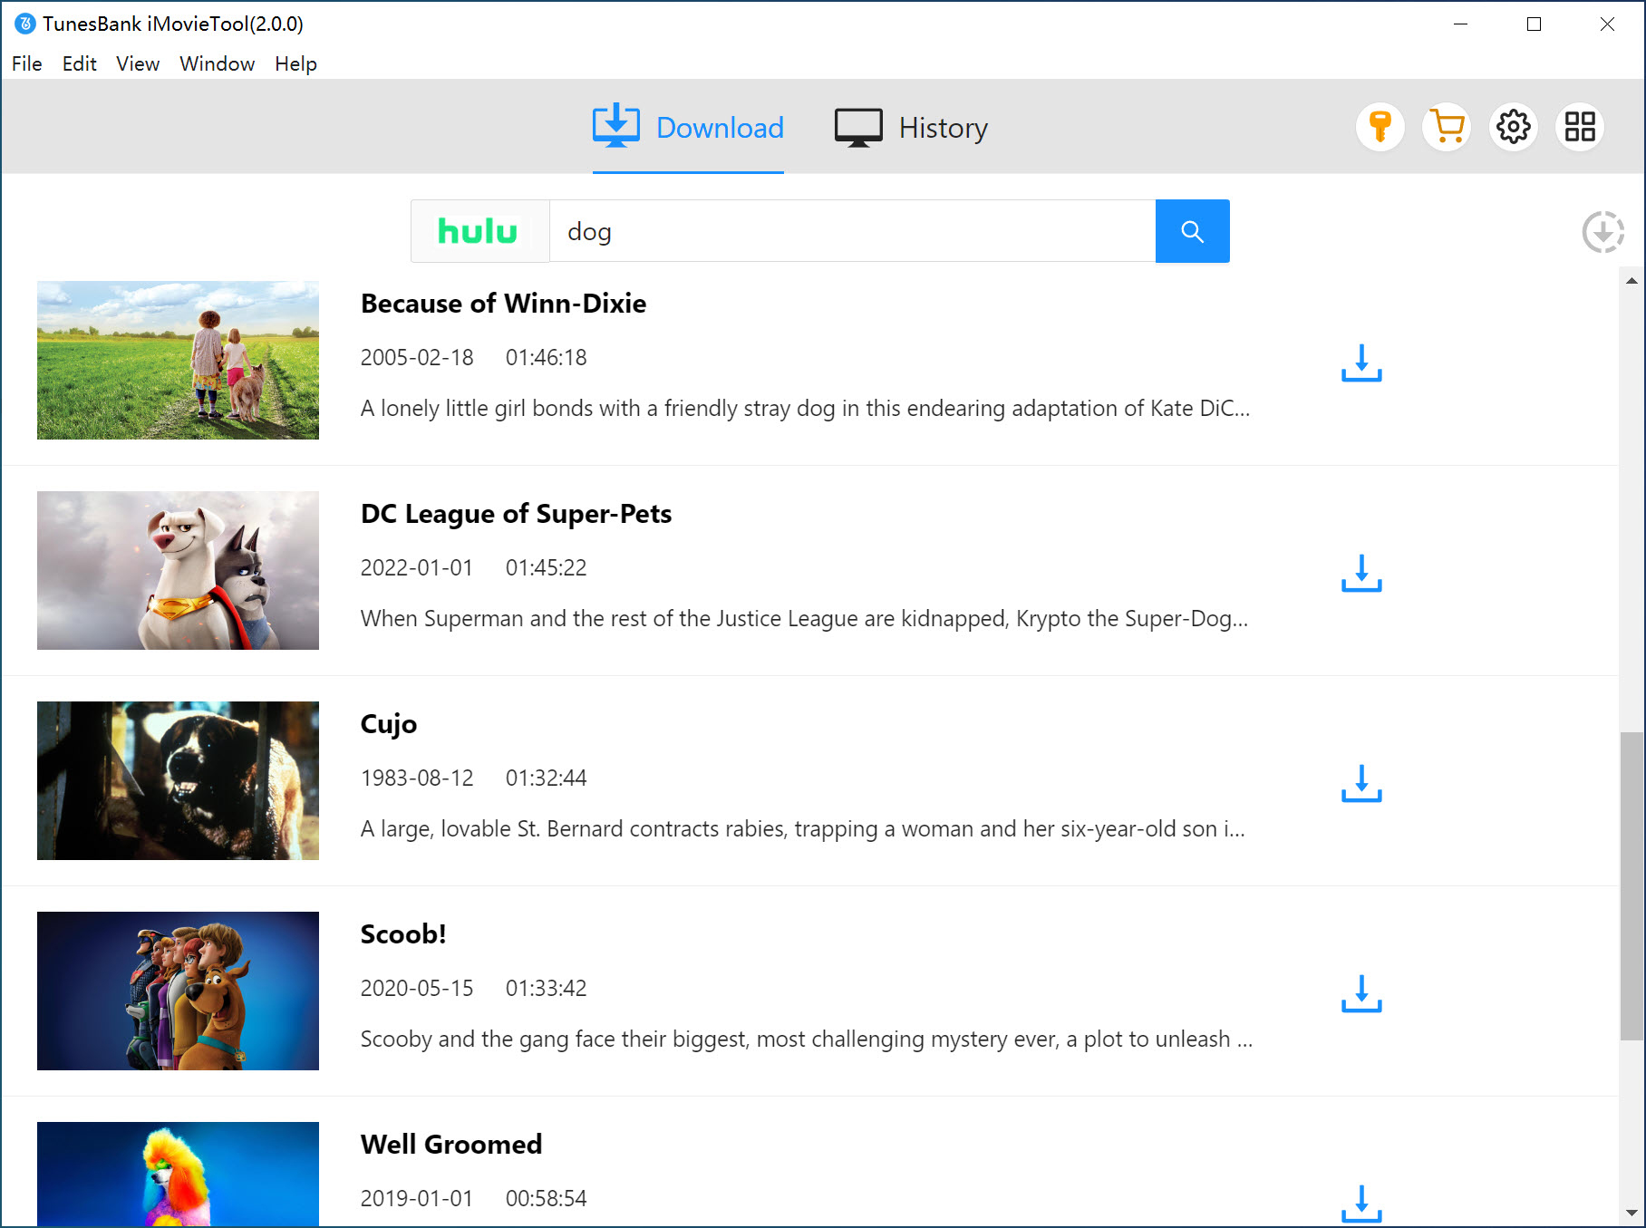Open the settings gear icon
The image size is (1646, 1228).
[x=1514, y=127]
